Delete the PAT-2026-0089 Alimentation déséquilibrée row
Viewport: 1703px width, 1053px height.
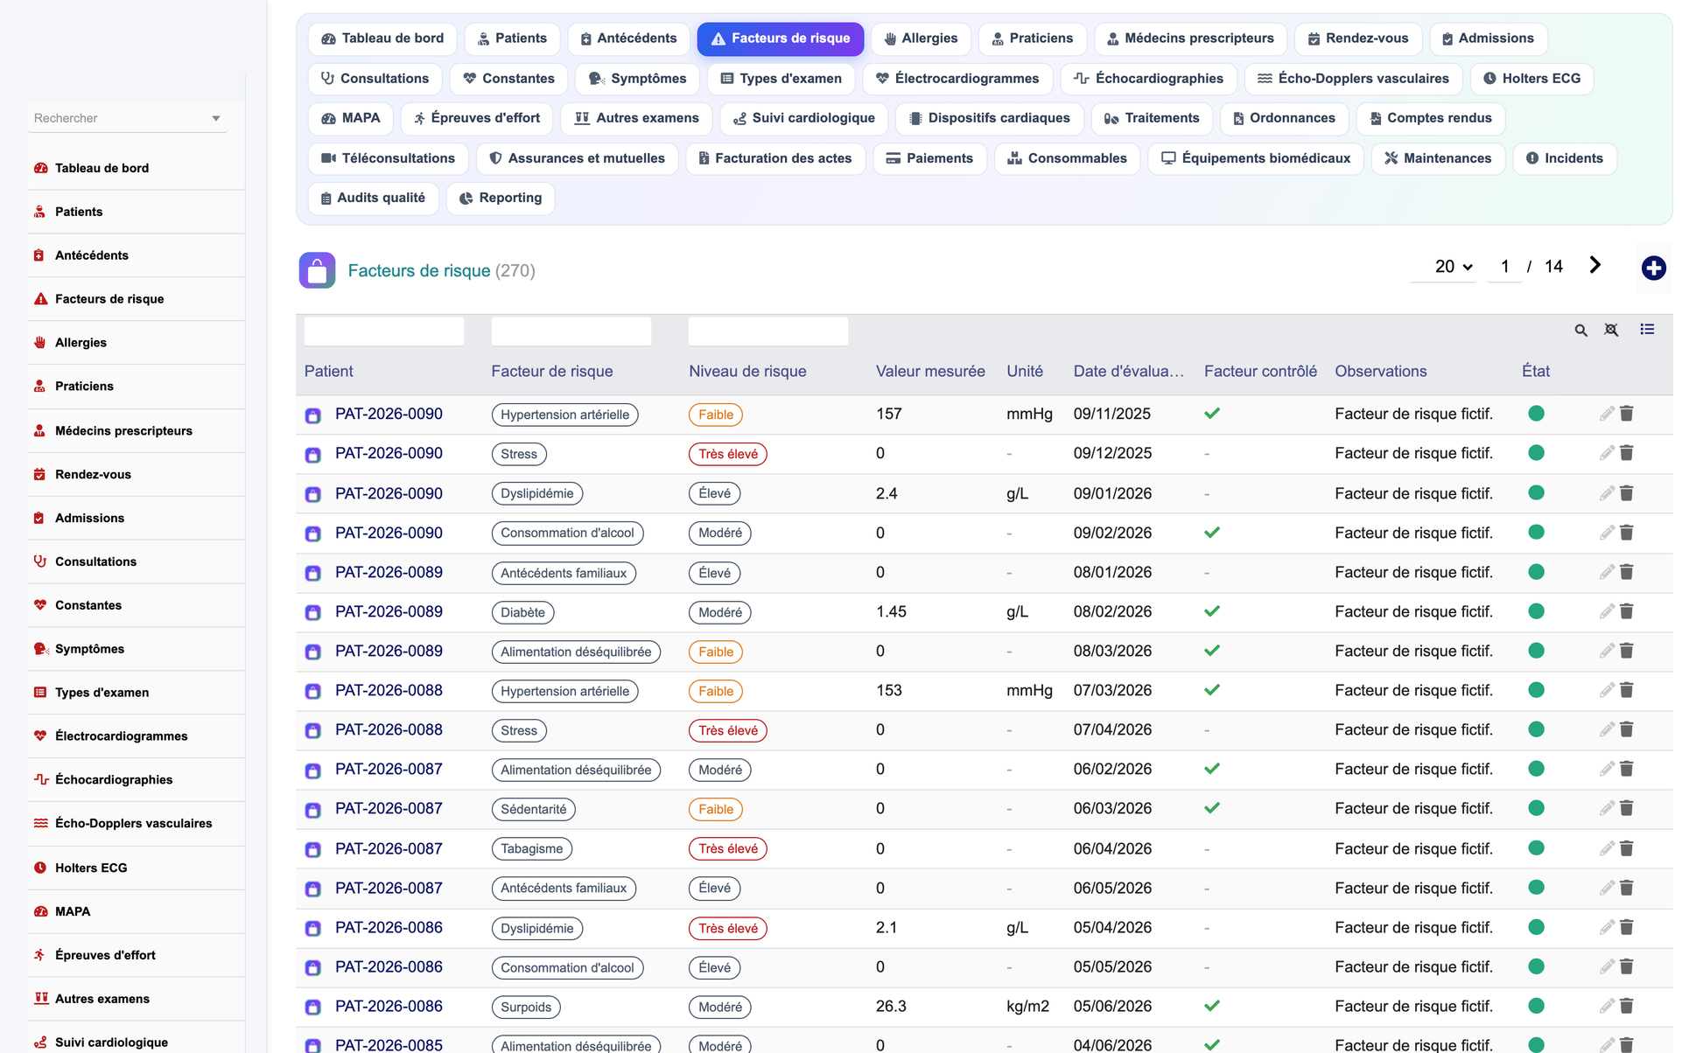[1626, 651]
